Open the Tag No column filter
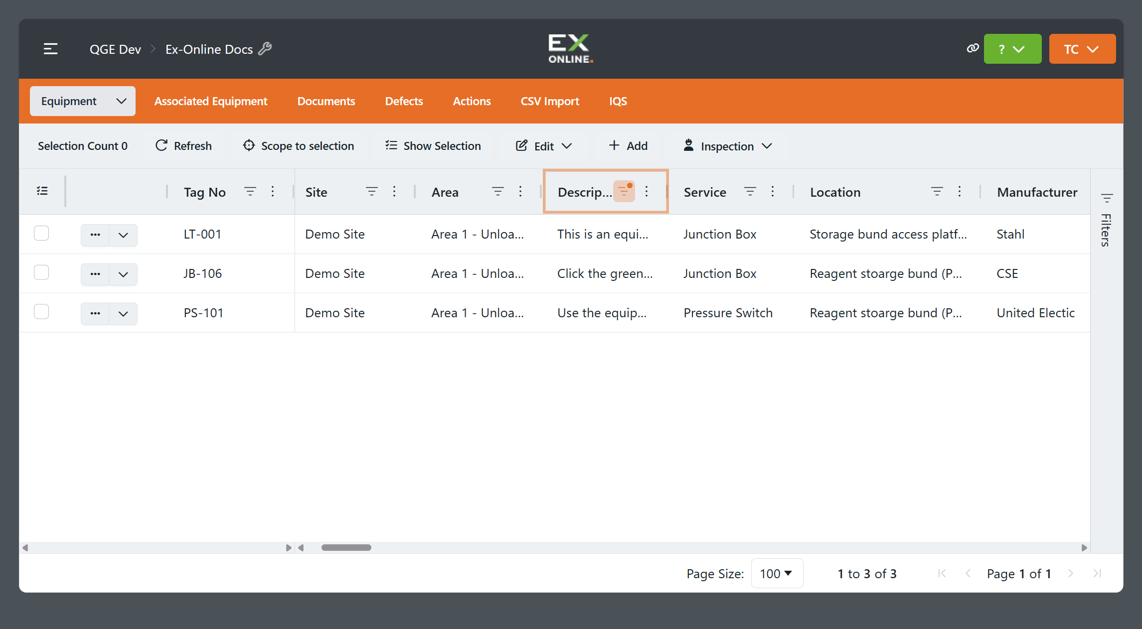Screen dimensions: 1142x629 (250, 192)
